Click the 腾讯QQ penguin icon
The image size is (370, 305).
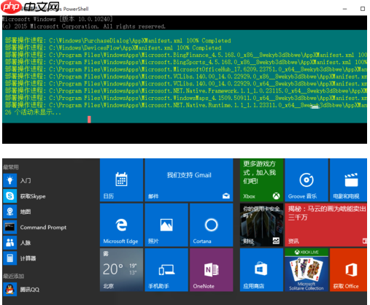point(10,289)
